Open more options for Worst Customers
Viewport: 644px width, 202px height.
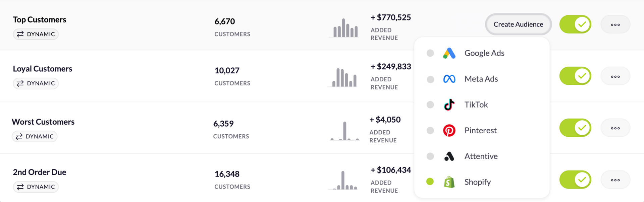click(615, 128)
